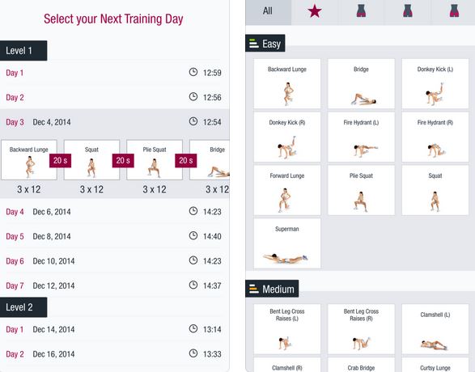Open the second body-area filter icon
Image resolution: width=475 pixels, height=372 pixels.
pyautogui.click(x=408, y=11)
